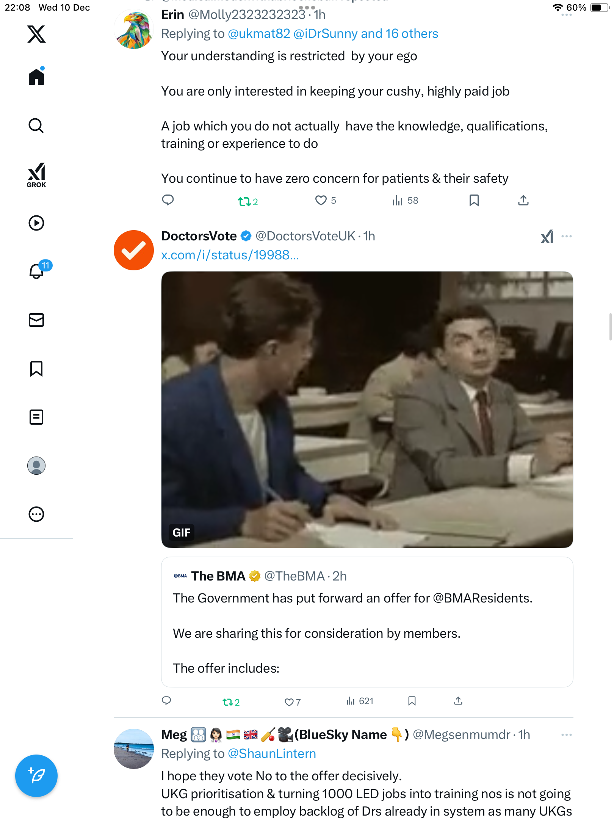Play the Mr Bean GIF

[367, 409]
